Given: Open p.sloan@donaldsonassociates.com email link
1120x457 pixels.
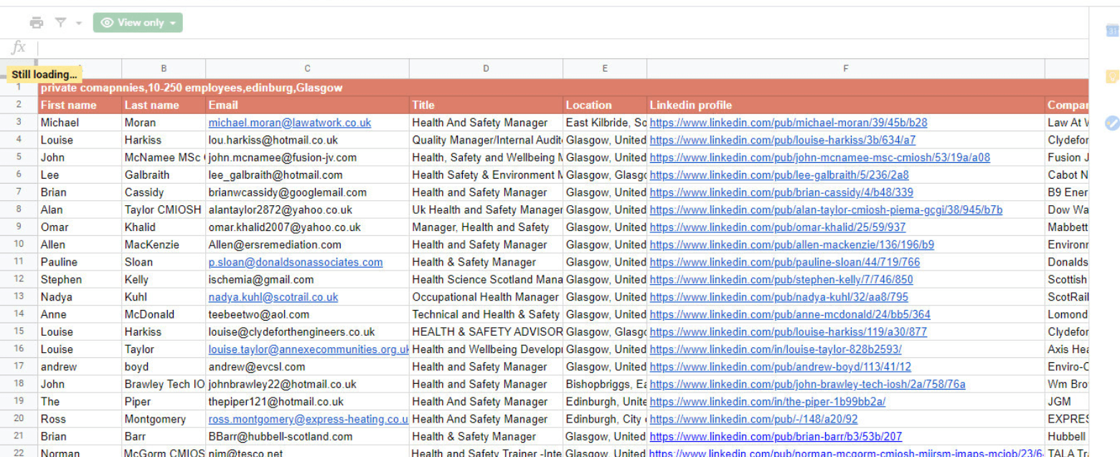Looking at the screenshot, I should tap(296, 263).
